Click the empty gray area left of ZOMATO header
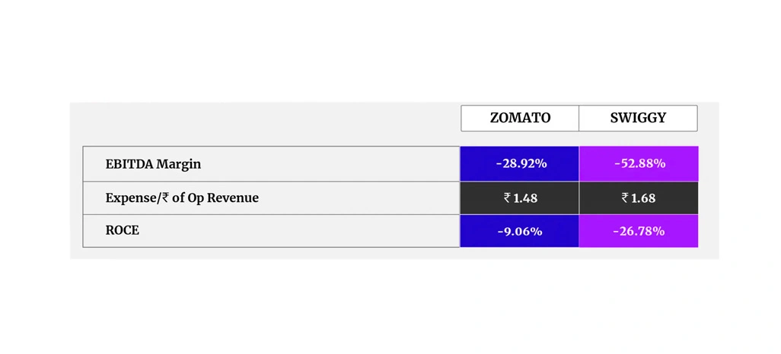Image resolution: width=781 pixels, height=354 pixels. [266, 119]
